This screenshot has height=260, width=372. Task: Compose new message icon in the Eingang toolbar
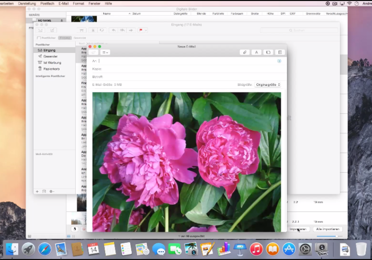[x=52, y=30]
